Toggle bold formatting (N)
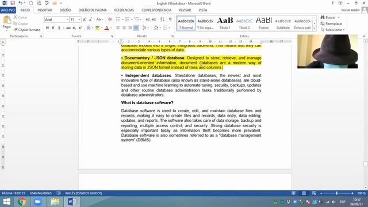 pos(47,28)
